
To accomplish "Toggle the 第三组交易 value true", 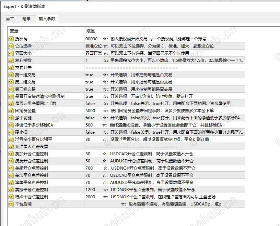I will click(x=89, y=89).
